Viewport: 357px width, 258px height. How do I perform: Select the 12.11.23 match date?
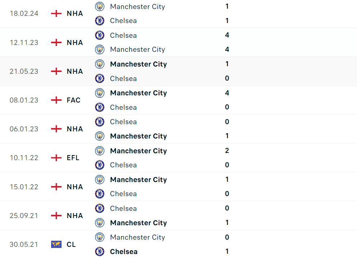[x=24, y=42]
